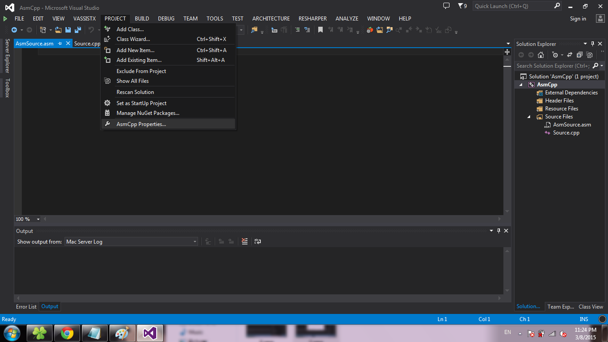Collapse the AsmCpp project node
This screenshot has height=342, width=608.
pyautogui.click(x=521, y=85)
